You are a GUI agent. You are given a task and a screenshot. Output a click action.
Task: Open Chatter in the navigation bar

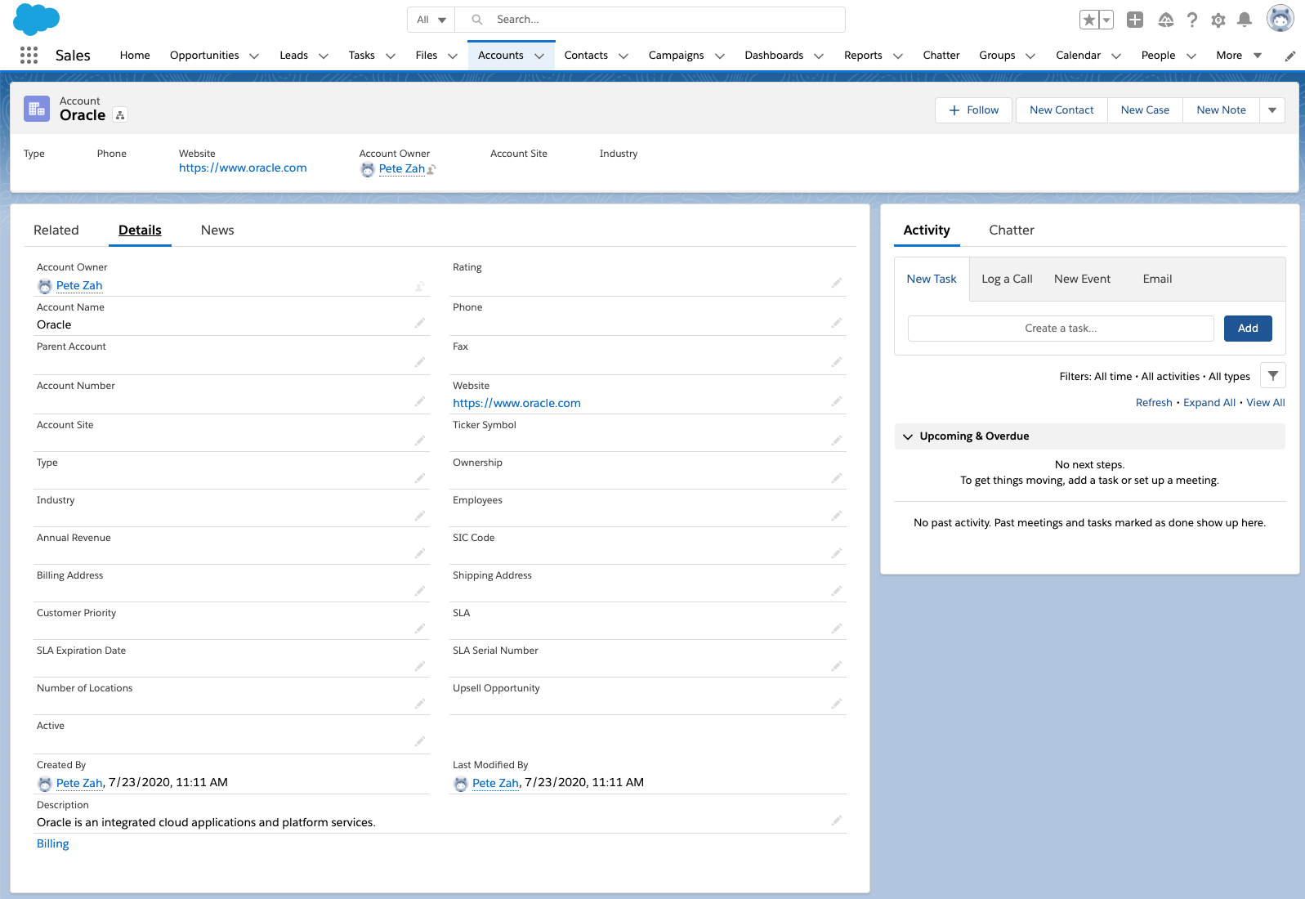(941, 56)
